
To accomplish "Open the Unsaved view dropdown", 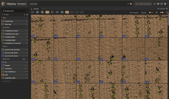I will [15, 11].
